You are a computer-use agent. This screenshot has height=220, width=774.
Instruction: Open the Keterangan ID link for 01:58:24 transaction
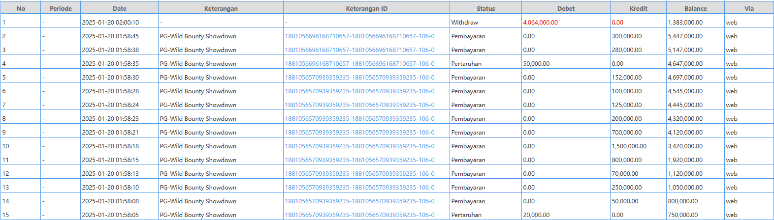click(x=359, y=105)
